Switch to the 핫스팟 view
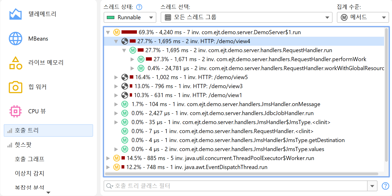This screenshot has height=196, width=392. click(23, 145)
